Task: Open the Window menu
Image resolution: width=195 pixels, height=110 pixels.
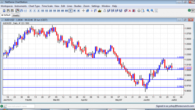Action: point(106,6)
